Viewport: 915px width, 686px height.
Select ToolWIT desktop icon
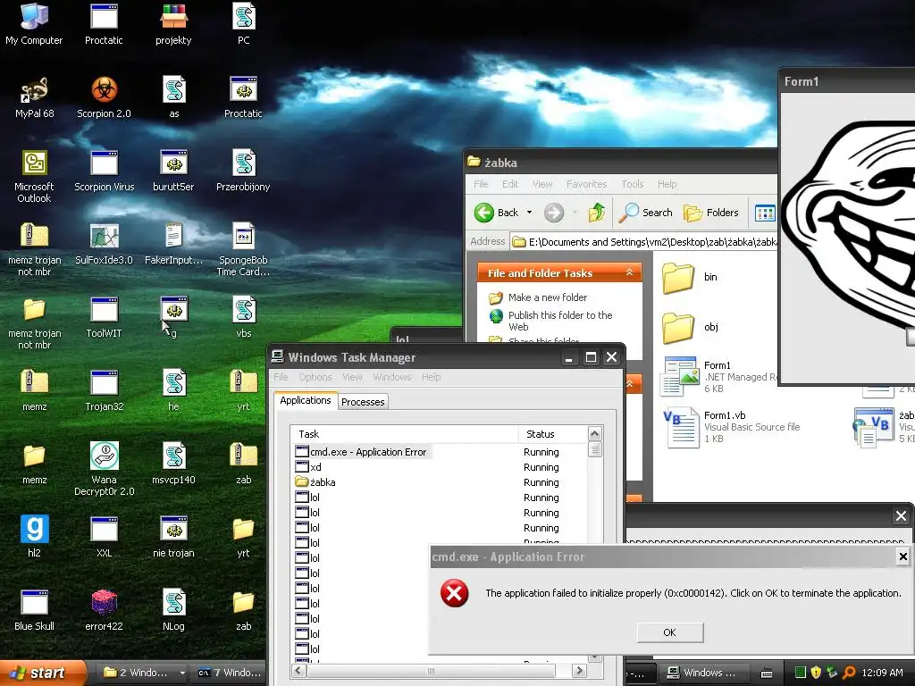(104, 317)
